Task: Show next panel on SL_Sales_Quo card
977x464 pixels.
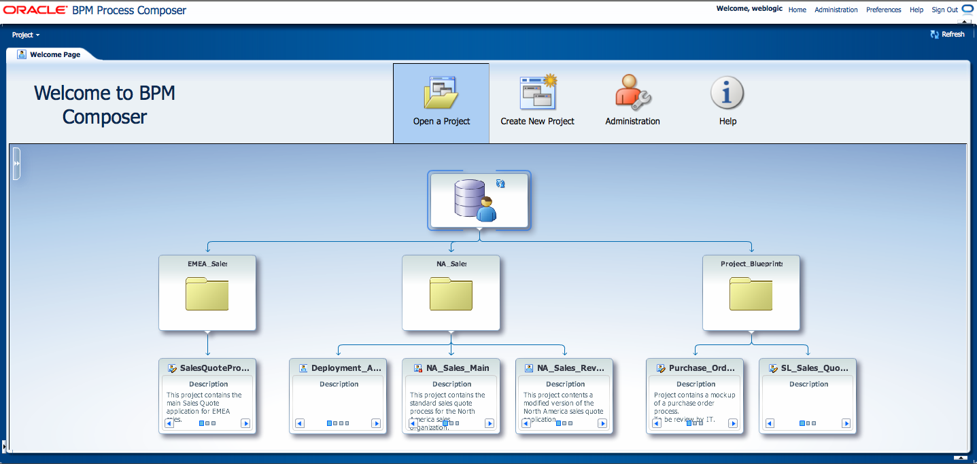Action: (x=846, y=423)
